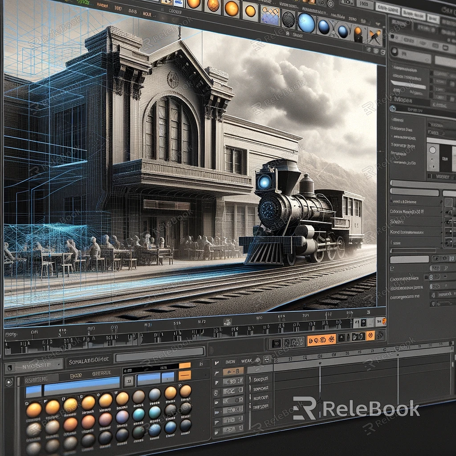
Task: Click the gear icon left of the material panel
Action: [9, 382]
